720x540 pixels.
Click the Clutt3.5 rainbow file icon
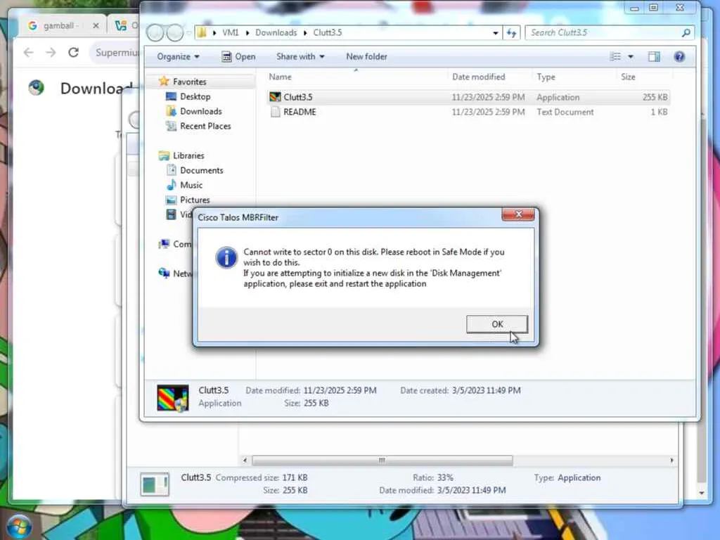point(275,97)
